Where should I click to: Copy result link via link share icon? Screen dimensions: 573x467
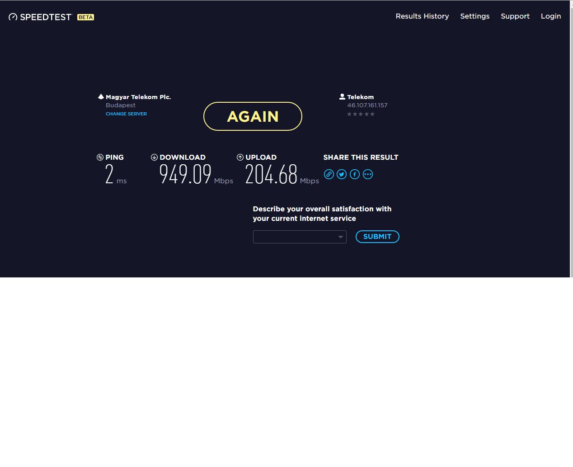point(329,174)
